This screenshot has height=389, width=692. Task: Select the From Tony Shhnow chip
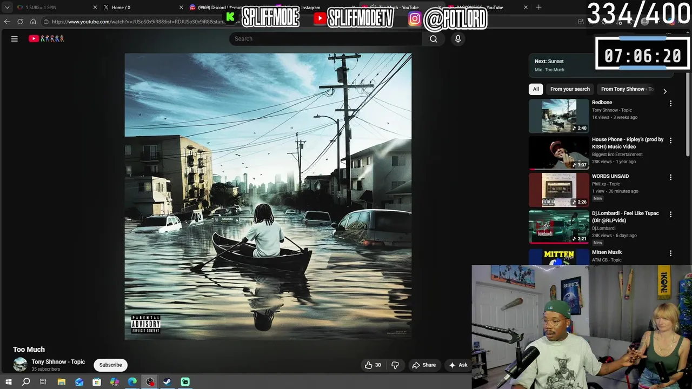pos(627,89)
